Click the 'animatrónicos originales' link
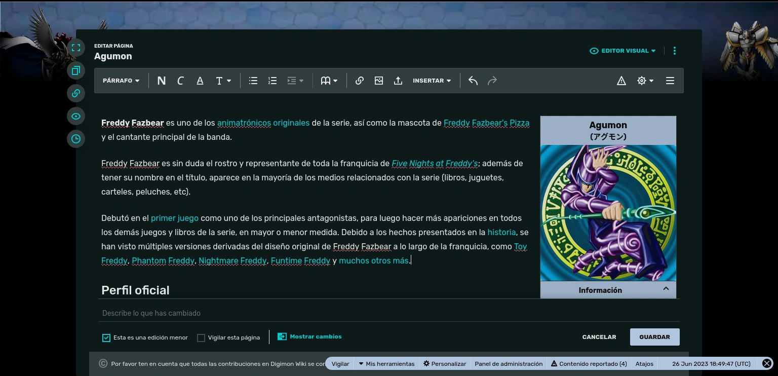 pos(263,123)
